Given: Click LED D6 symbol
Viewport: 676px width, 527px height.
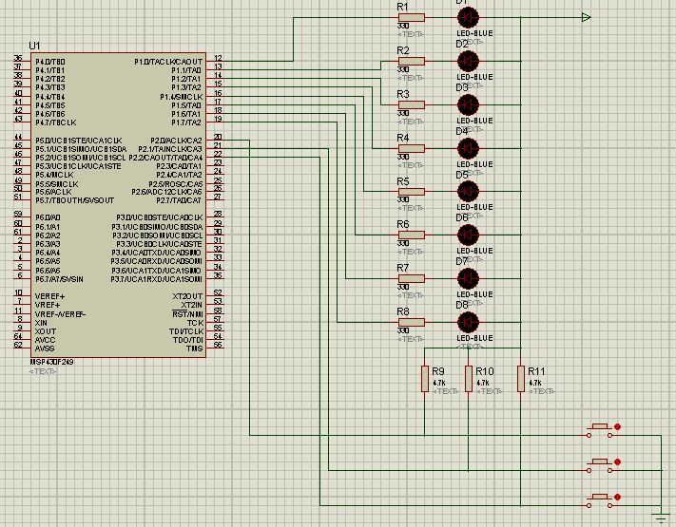Looking at the screenshot, I should click(468, 235).
